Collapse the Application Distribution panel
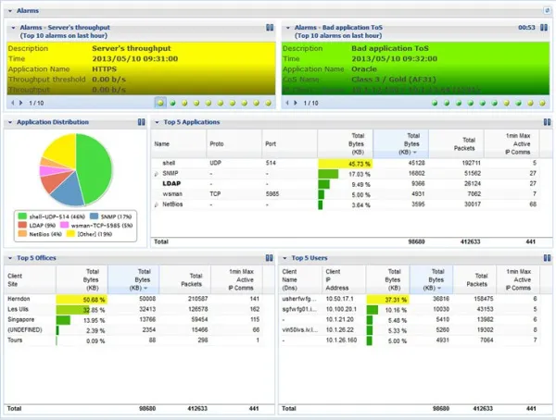The image size is (556, 420). point(10,121)
